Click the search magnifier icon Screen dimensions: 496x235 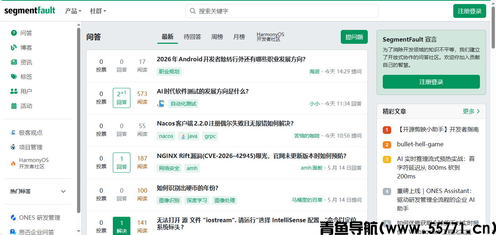click(x=192, y=11)
